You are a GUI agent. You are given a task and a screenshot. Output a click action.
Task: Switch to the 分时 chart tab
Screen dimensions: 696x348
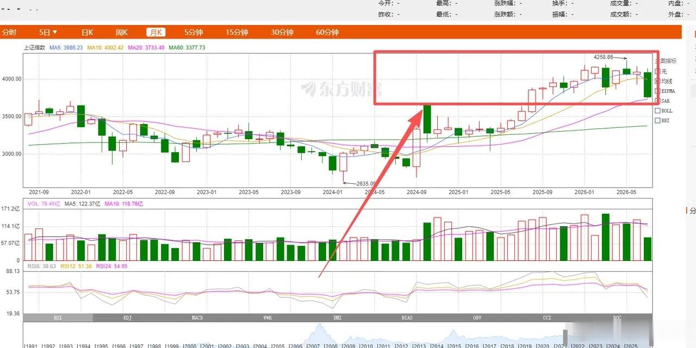coord(9,32)
